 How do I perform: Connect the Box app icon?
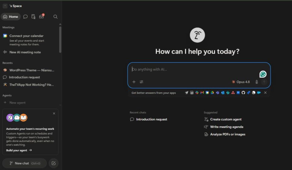(238, 93)
